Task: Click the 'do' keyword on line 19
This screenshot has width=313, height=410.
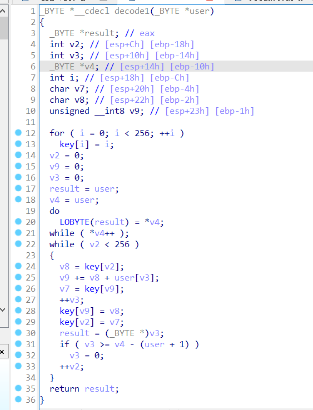Action: coord(54,211)
